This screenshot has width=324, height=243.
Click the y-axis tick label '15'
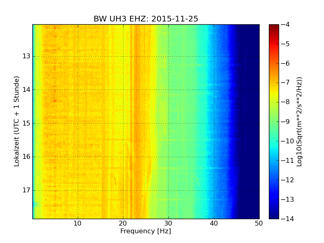click(26, 124)
